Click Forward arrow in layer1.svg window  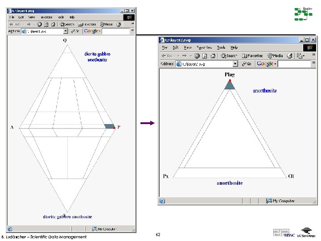point(29,25)
